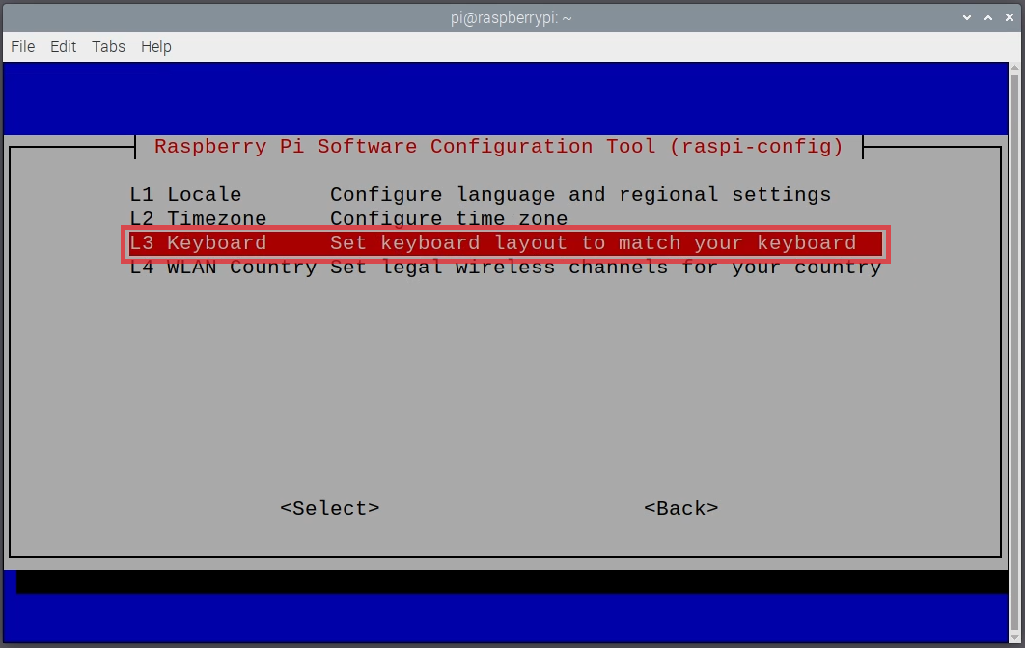The image size is (1025, 648).
Task: Activate the Back button
Action: point(681,508)
